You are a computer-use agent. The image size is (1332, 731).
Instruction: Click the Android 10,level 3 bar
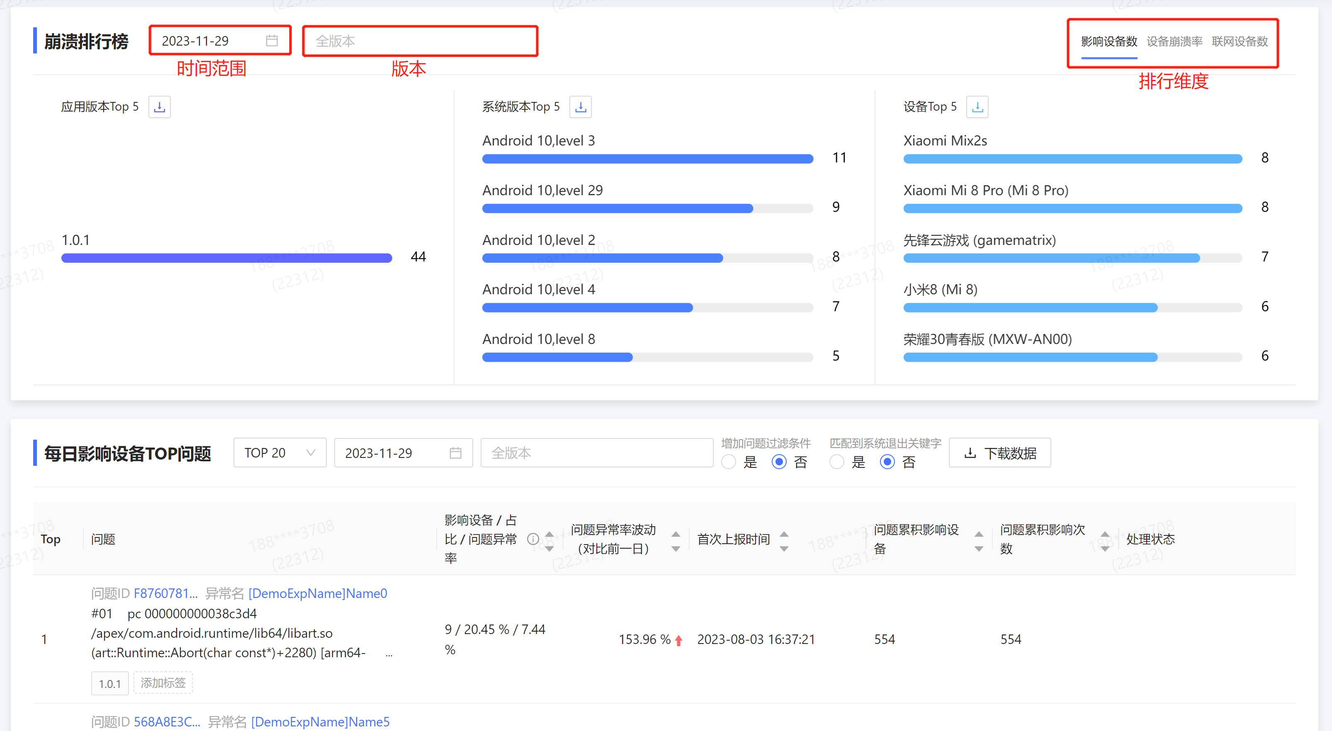(647, 159)
